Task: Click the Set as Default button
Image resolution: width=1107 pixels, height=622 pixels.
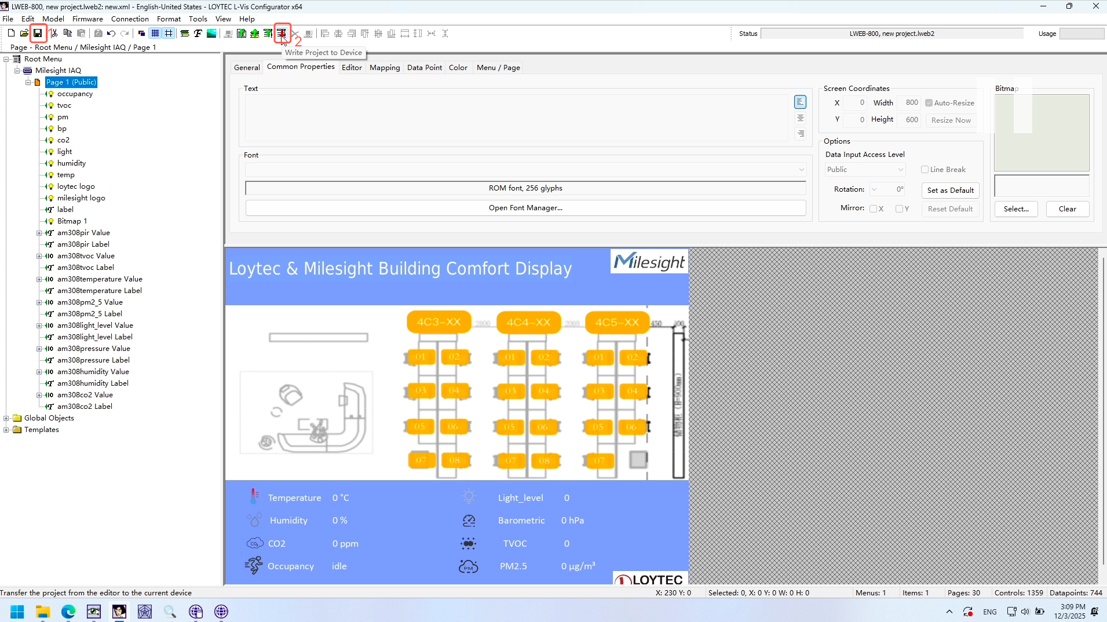Action: (950, 191)
